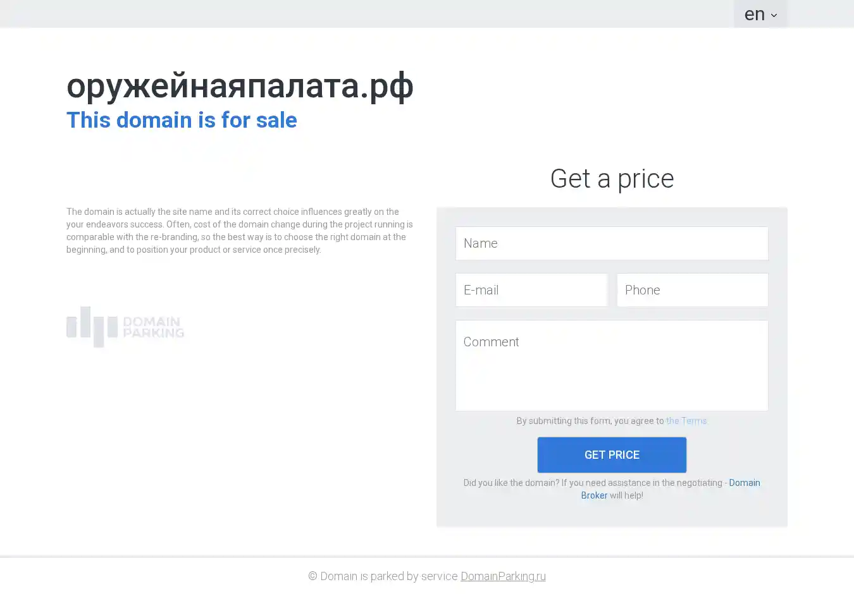The width and height of the screenshot is (854, 594).
Task: Click inside the Comment text area
Action: (612, 365)
